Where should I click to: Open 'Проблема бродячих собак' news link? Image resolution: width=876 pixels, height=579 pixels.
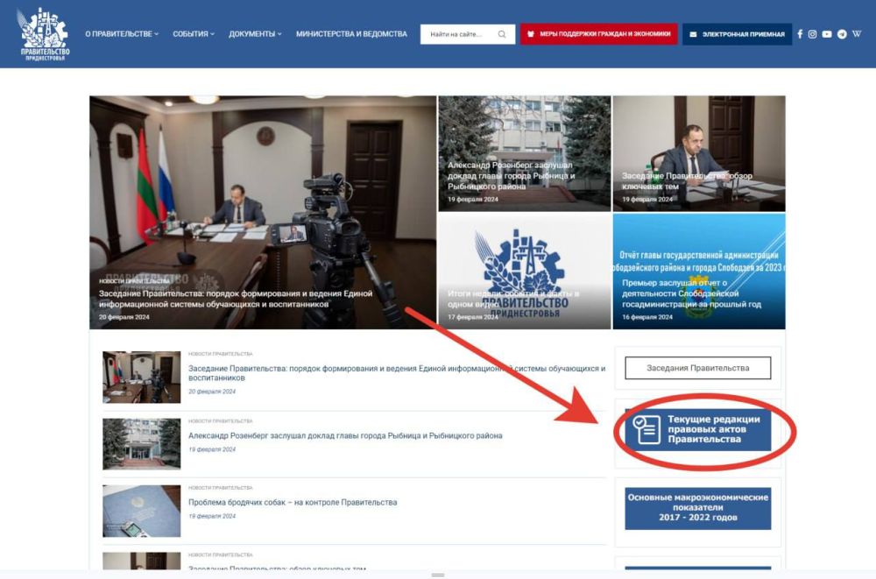point(293,503)
